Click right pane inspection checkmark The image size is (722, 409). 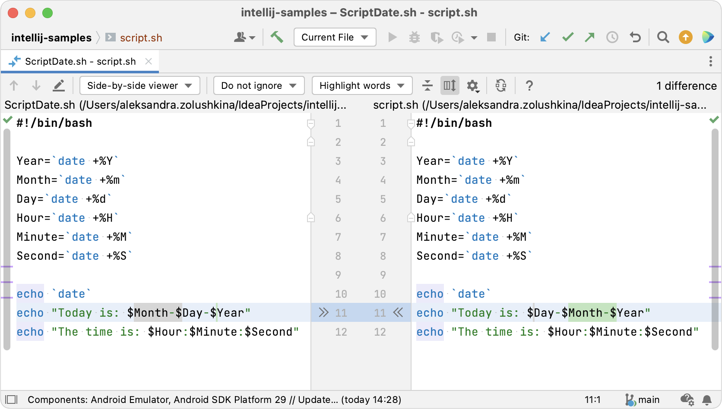(x=714, y=120)
